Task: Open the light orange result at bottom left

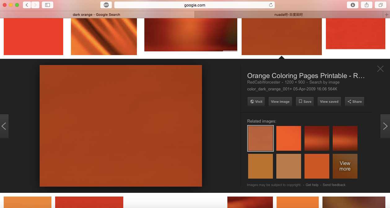Action: click(28, 202)
